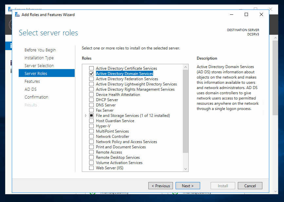Image resolution: width=284 pixels, height=202 pixels.
Task: Switch to Server Selection step
Action: 39,65
